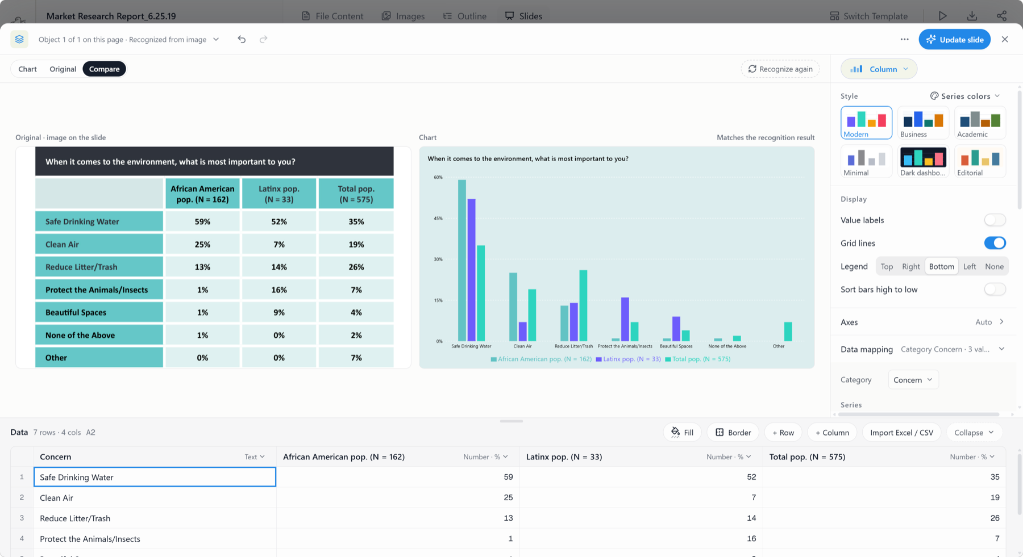
Task: Redo the last change
Action: (263, 39)
